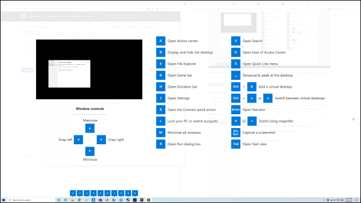Click the Open Run dialog box label
Screen dimensions: 361x203
(184, 144)
